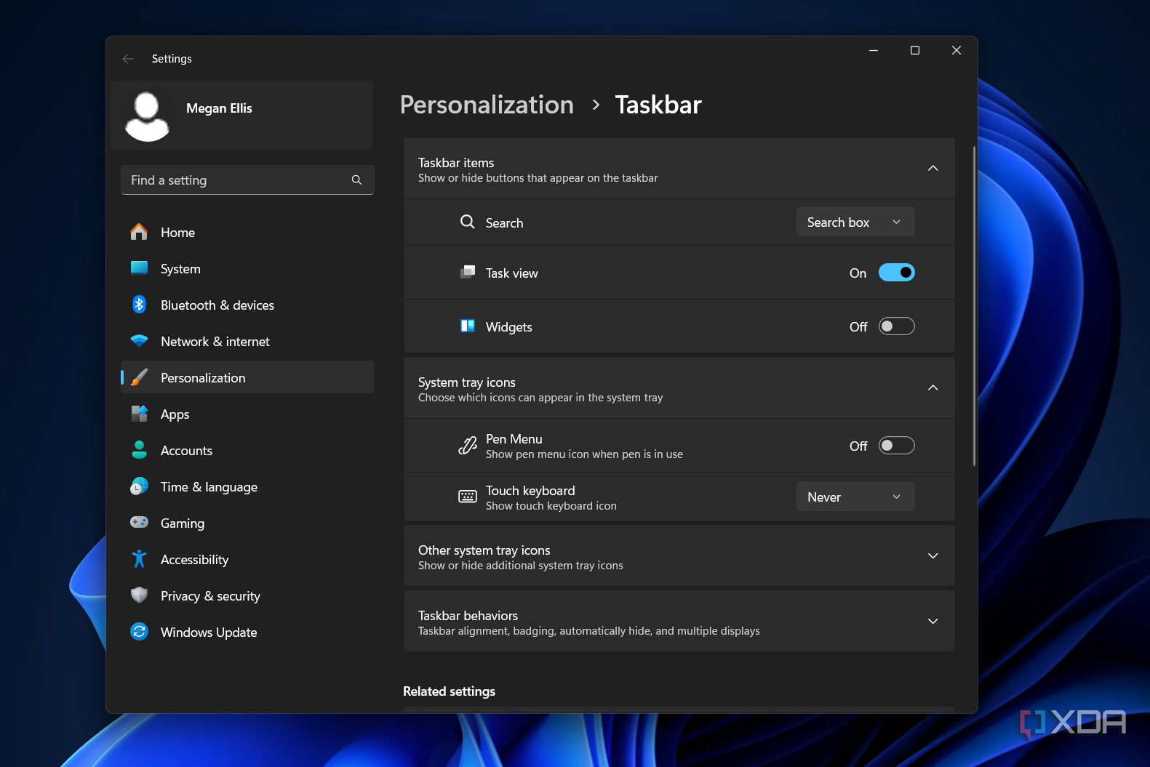This screenshot has height=767, width=1150.
Task: Click the Windows Update refresh icon
Action: pos(139,632)
